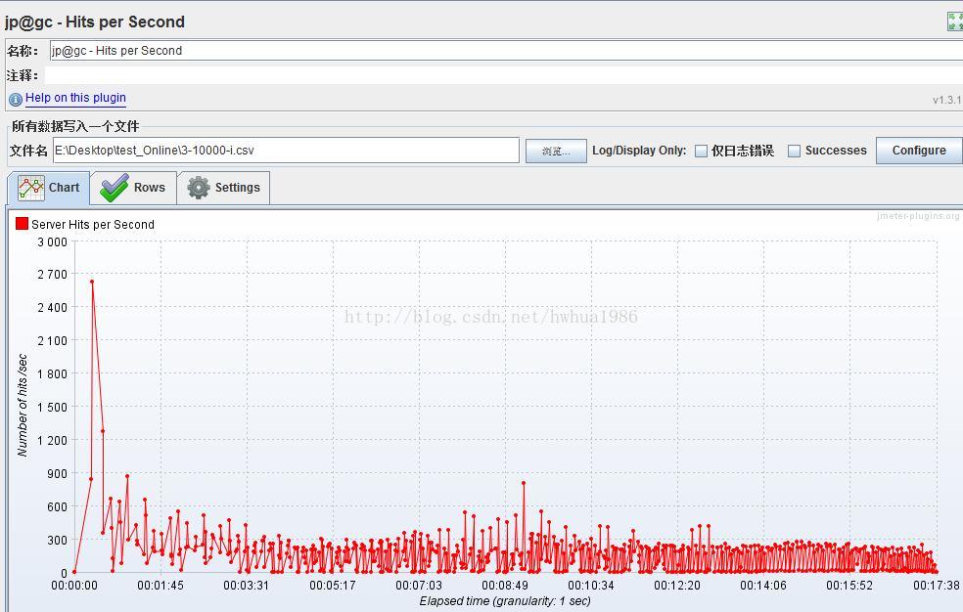The width and height of the screenshot is (963, 612).
Task: Open the Configure button
Action: (x=919, y=151)
